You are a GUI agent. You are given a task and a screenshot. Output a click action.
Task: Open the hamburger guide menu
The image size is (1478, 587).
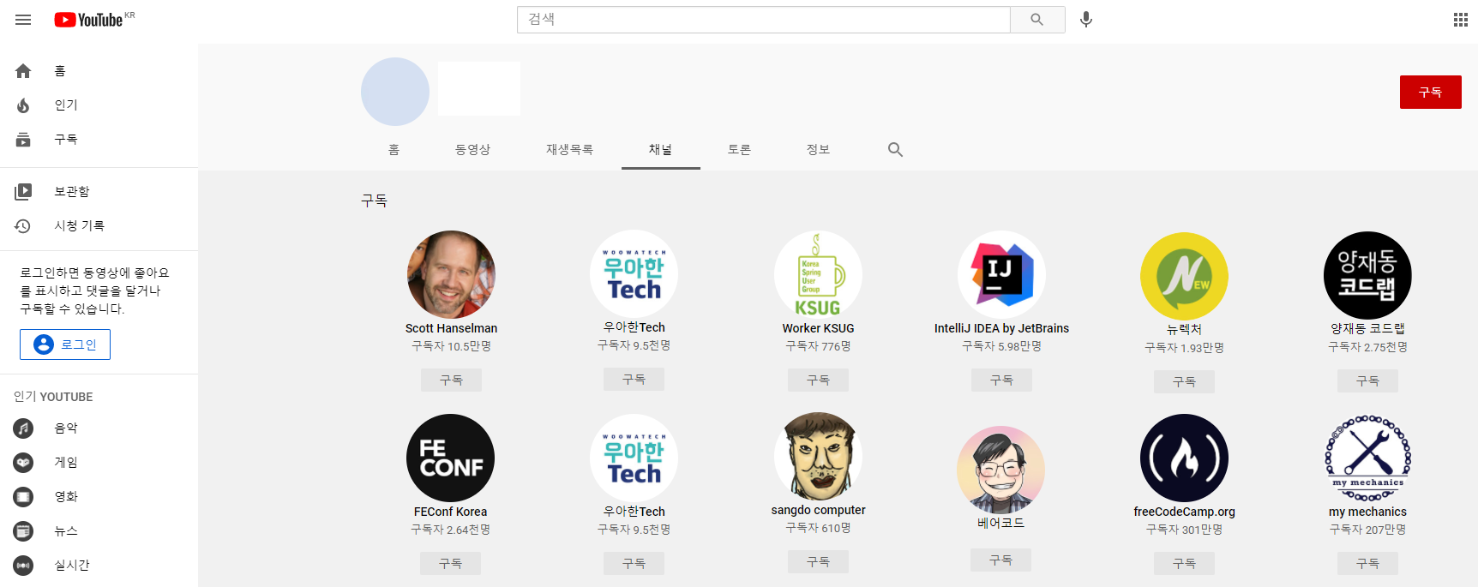tap(23, 20)
